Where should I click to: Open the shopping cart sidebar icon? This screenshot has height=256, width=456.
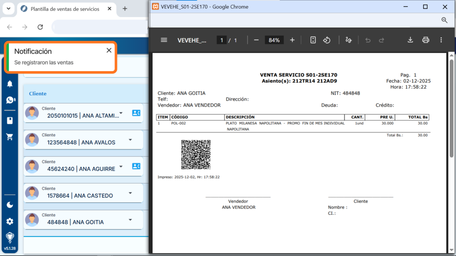coord(10,137)
